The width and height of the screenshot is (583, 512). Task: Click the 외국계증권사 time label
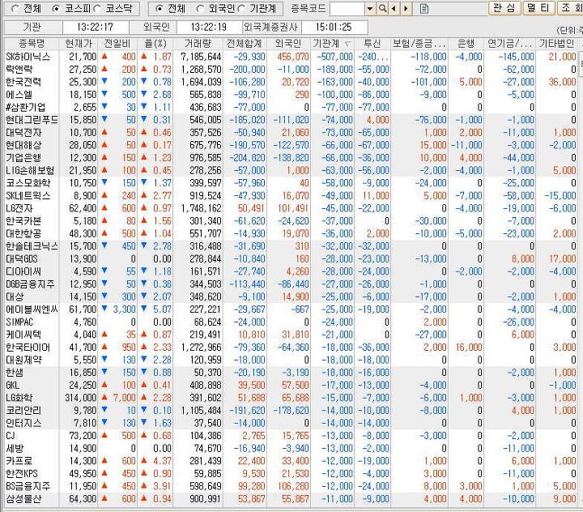(x=271, y=28)
